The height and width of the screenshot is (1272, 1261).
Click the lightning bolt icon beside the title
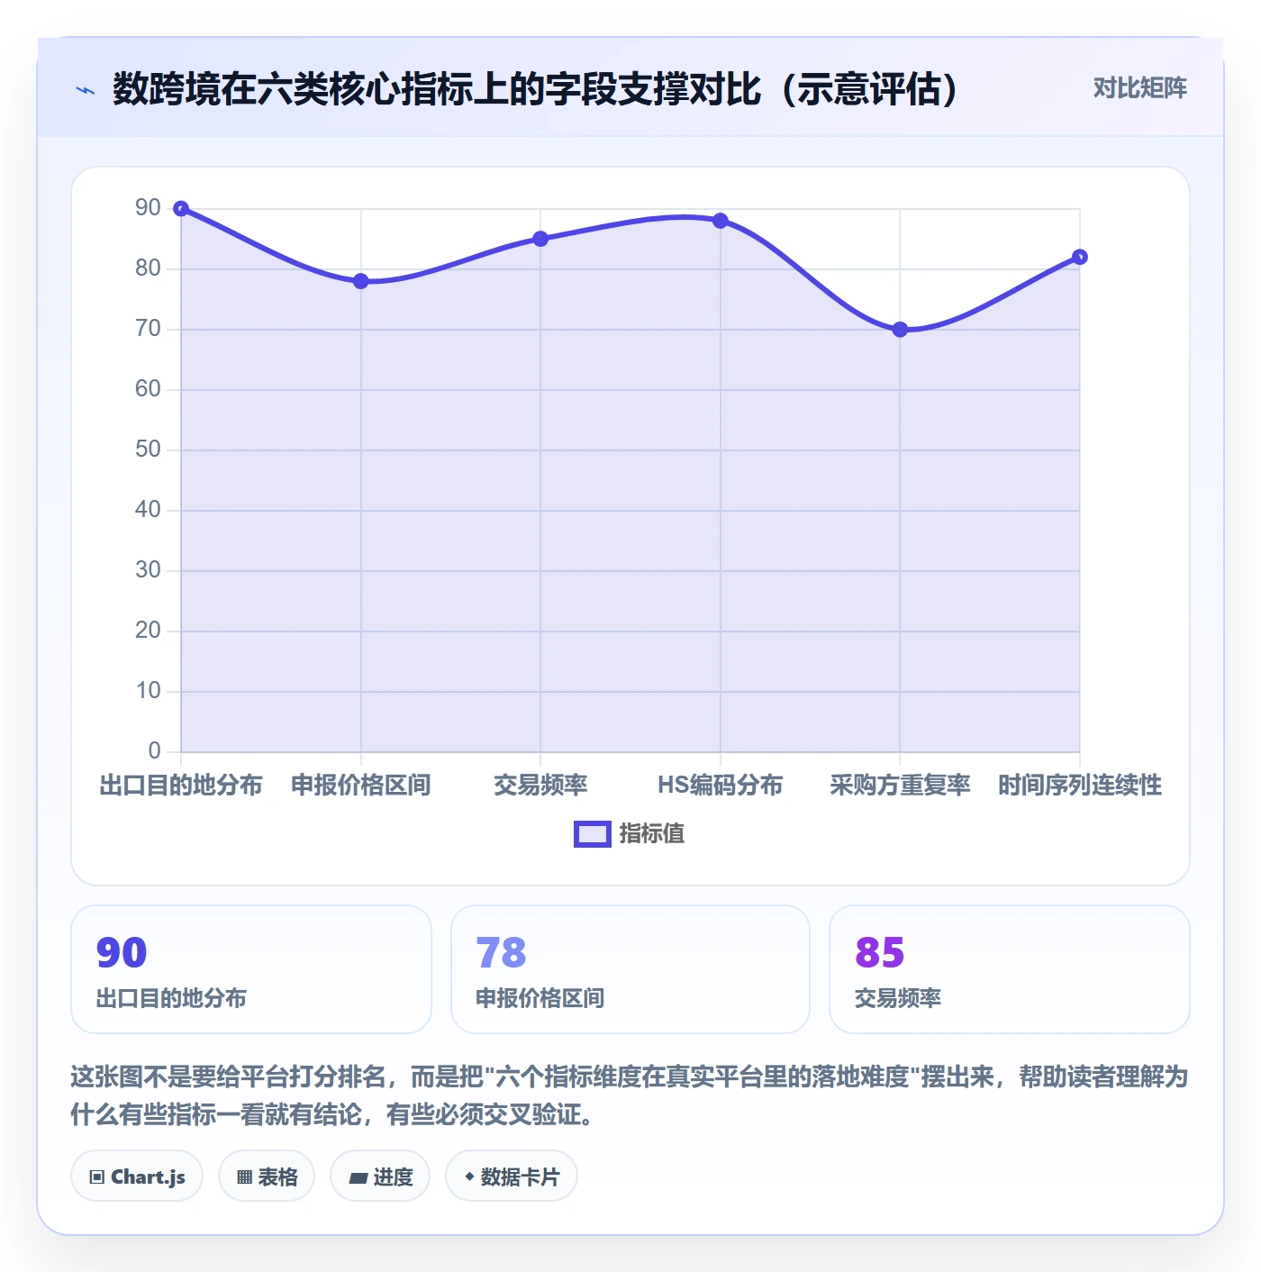click(x=86, y=90)
